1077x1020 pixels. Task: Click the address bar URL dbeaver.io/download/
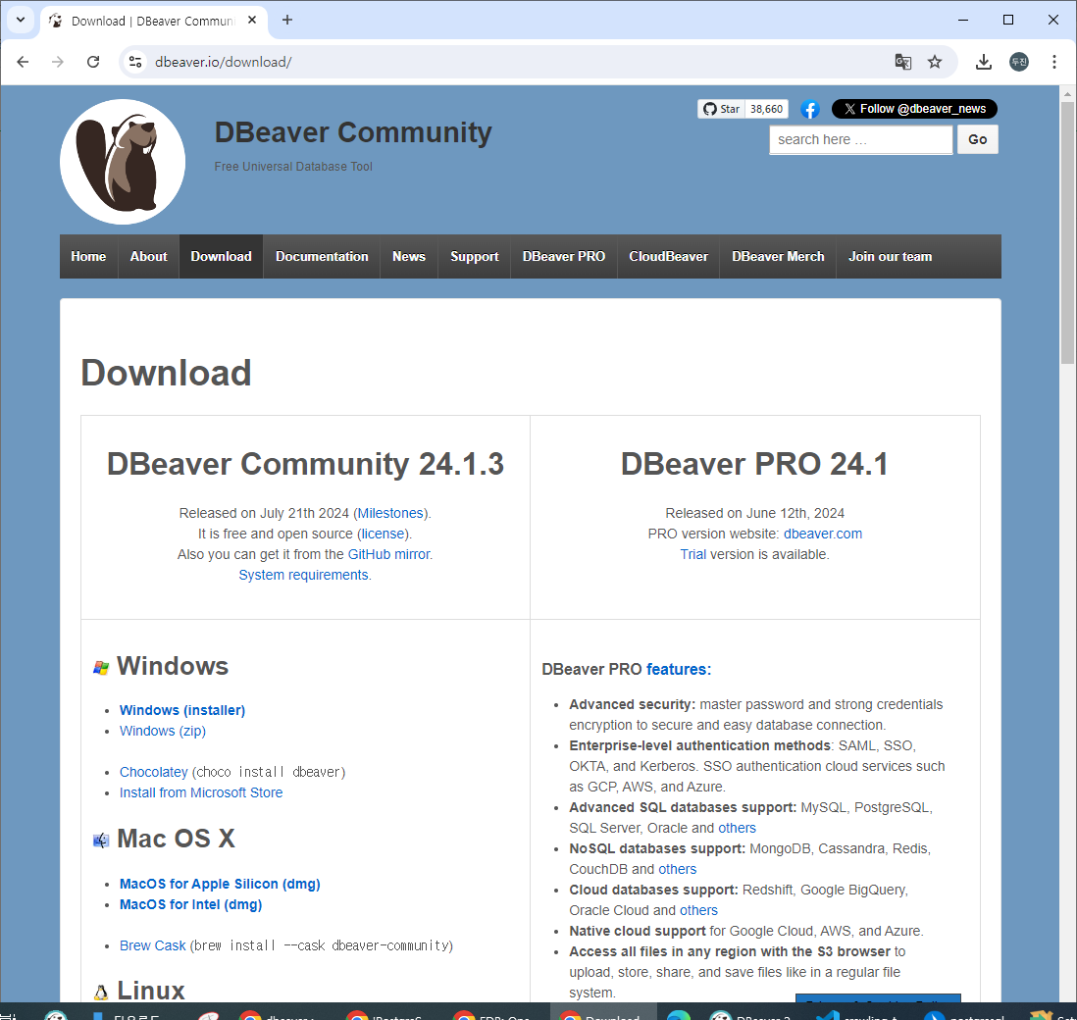[x=224, y=62]
